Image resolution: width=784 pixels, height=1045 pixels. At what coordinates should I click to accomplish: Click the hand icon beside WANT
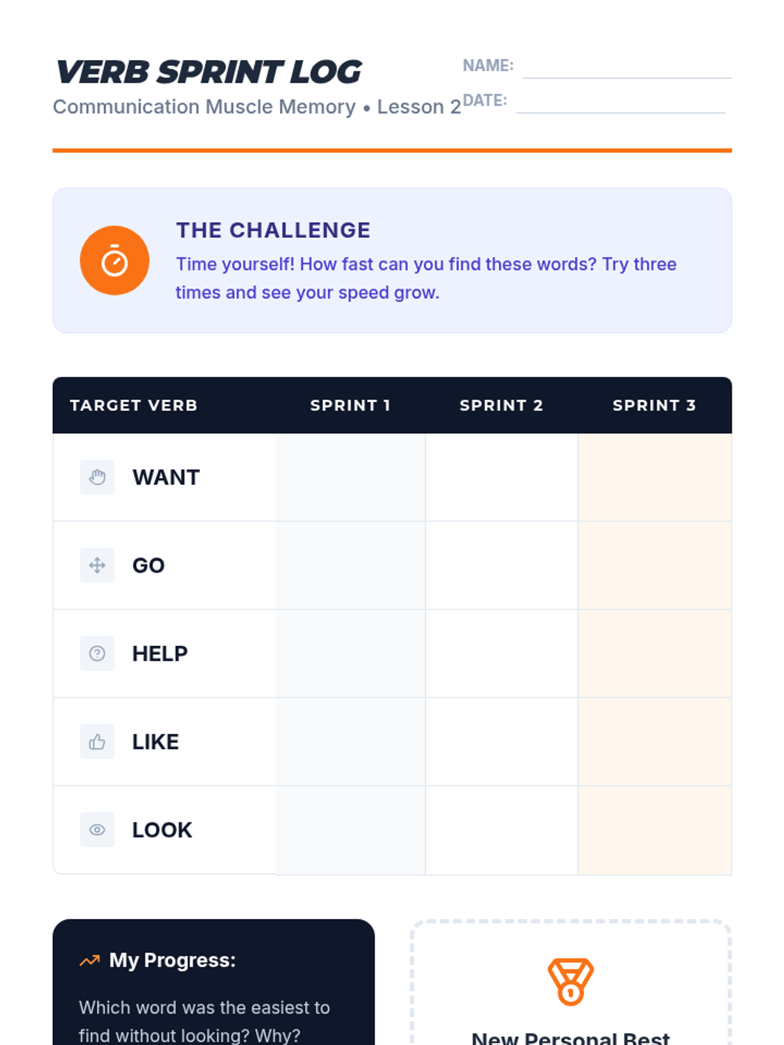click(97, 477)
